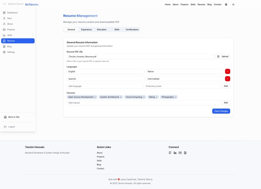Open Blog link in footer Quick Links
Viewport: 261px width, 189px height.
(99, 165)
